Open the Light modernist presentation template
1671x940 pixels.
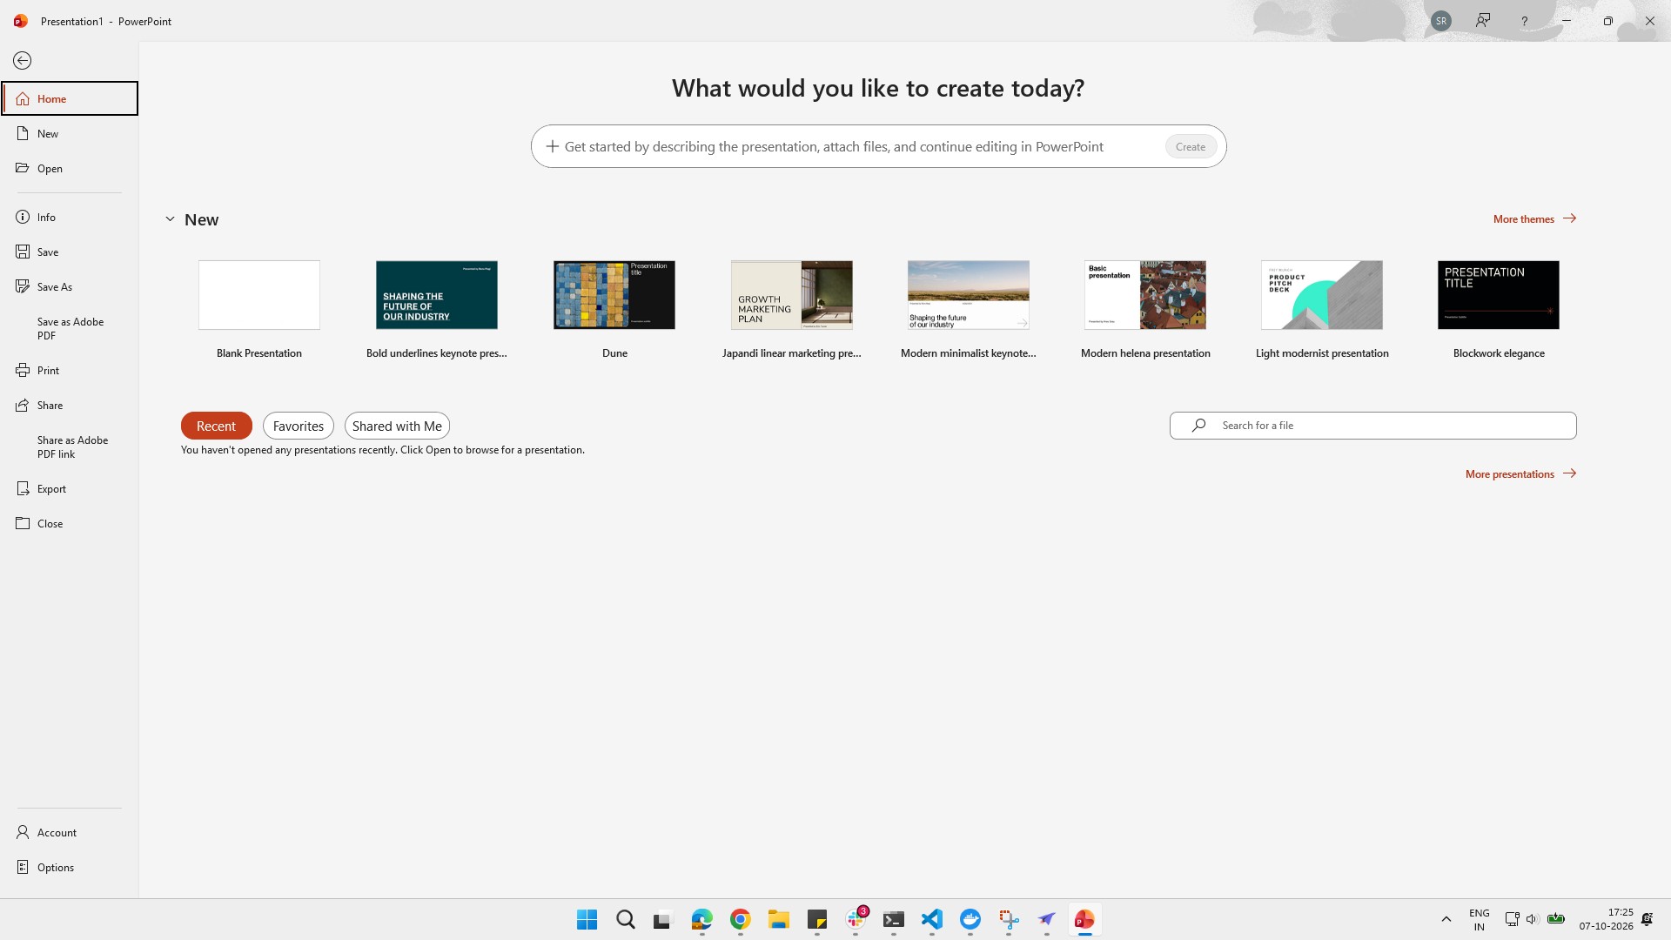coord(1322,295)
